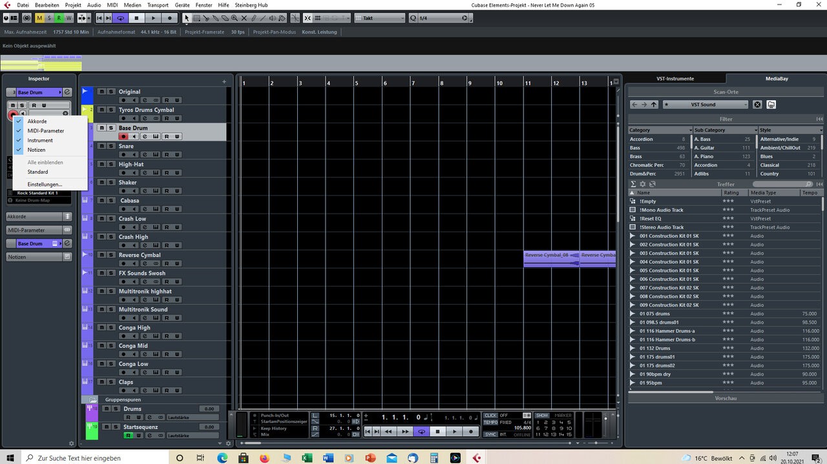Open the Steinberg Hub menu
This screenshot has width=827, height=464.
251,5
